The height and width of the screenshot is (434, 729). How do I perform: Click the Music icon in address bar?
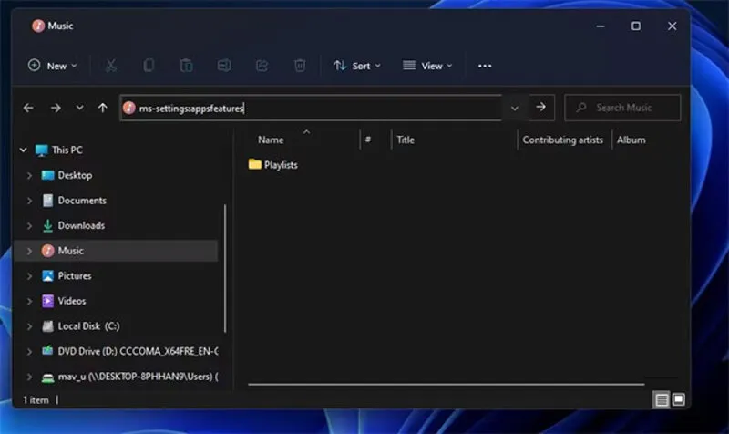[129, 108]
